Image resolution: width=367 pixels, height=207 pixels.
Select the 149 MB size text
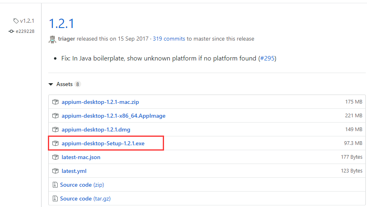(x=354, y=129)
